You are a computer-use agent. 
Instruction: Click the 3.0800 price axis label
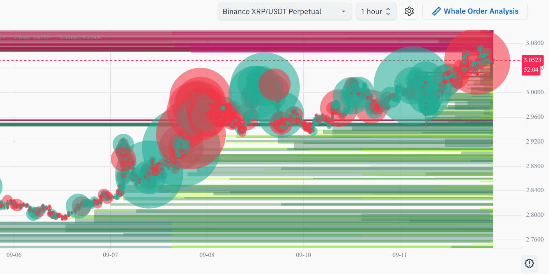coord(533,42)
